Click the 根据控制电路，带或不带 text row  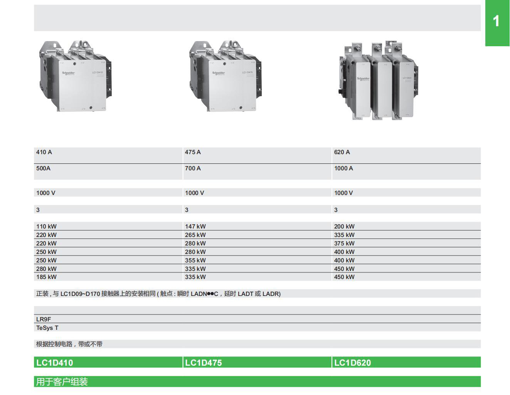click(69, 344)
